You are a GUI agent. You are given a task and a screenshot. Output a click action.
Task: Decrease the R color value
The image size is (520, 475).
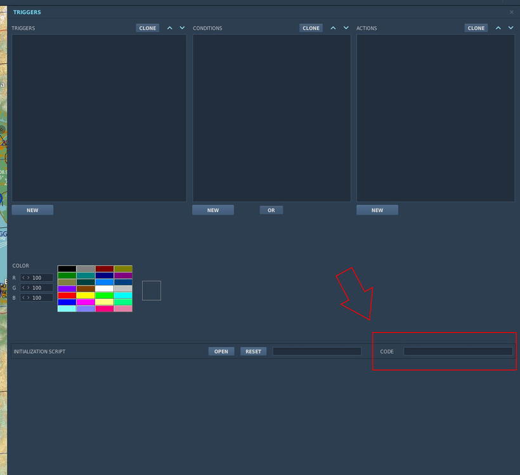point(23,277)
